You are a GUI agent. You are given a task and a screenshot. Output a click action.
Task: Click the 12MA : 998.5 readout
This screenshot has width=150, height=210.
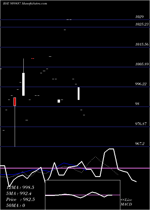pos(20,187)
